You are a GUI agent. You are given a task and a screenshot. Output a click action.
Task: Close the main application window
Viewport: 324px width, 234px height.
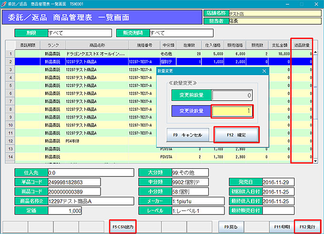(316, 4)
